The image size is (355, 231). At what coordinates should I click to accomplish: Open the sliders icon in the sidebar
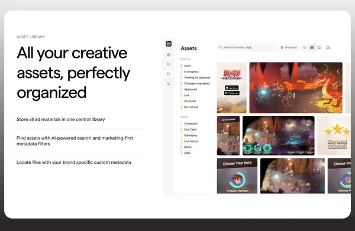point(169,64)
